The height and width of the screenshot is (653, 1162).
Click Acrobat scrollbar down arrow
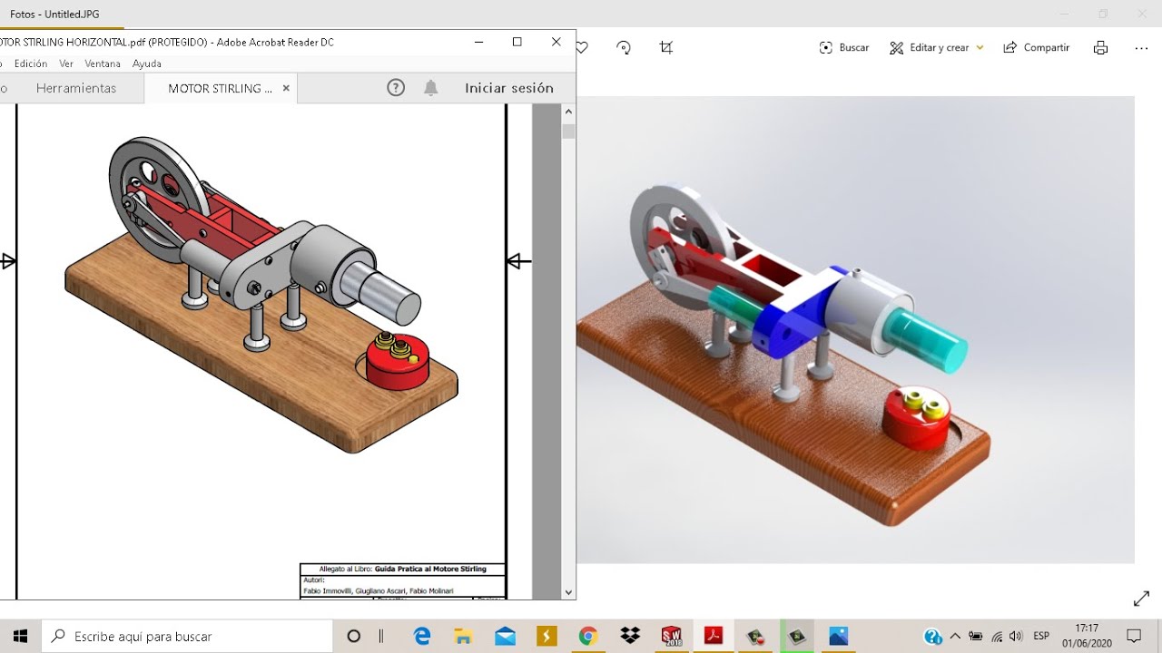click(x=568, y=592)
